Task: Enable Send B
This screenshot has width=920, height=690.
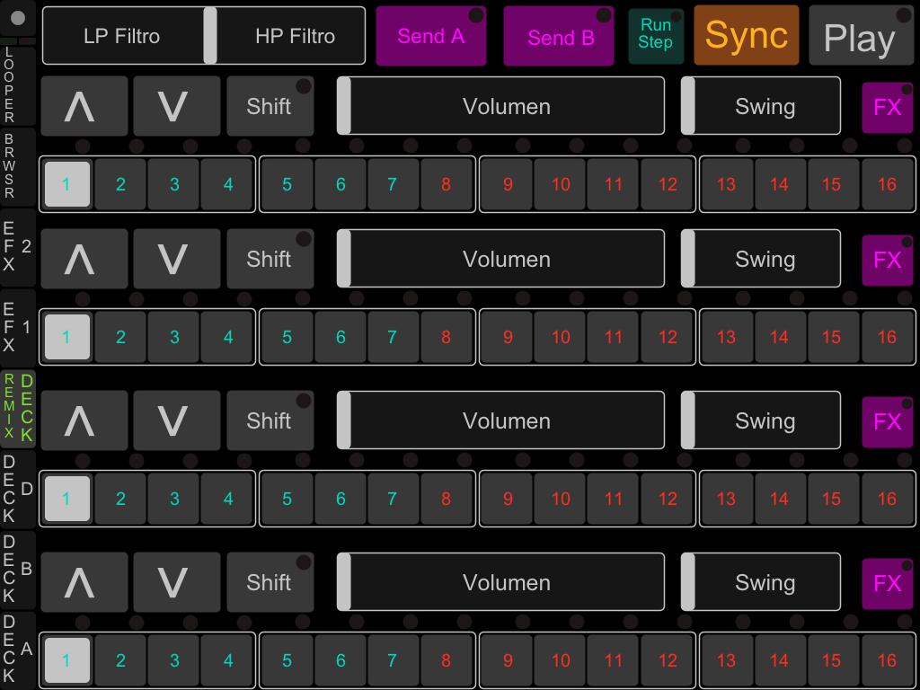Action: (x=559, y=36)
